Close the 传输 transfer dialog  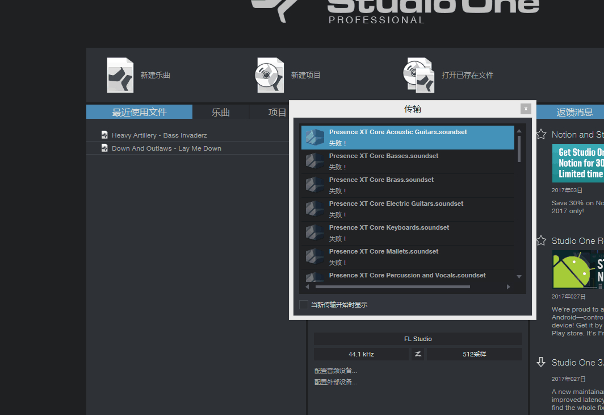526,109
